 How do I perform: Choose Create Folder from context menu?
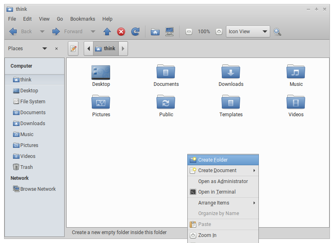(x=223, y=160)
